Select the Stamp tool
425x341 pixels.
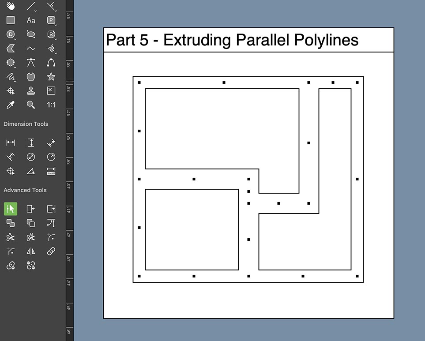click(x=30, y=91)
